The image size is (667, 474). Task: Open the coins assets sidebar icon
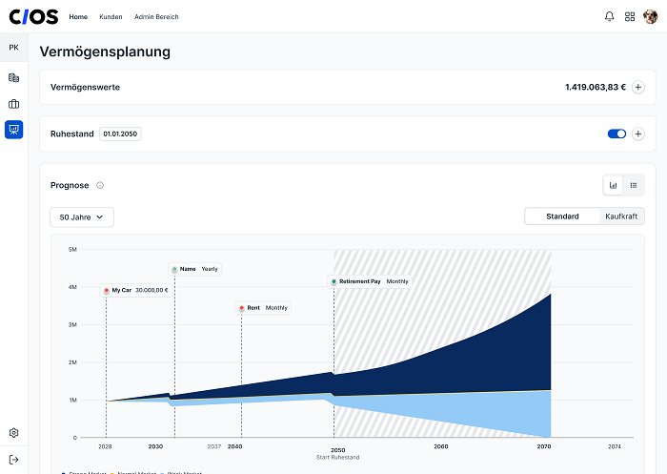pos(13,77)
